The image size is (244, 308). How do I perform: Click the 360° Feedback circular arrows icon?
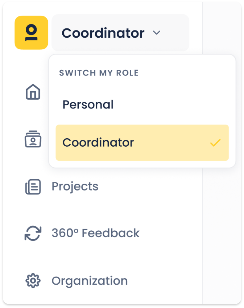(33, 233)
